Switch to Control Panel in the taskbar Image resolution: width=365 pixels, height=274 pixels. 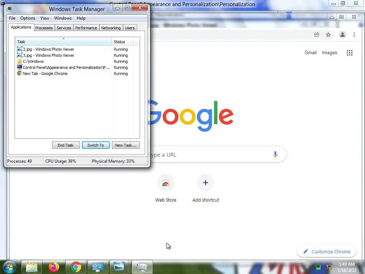click(x=98, y=267)
